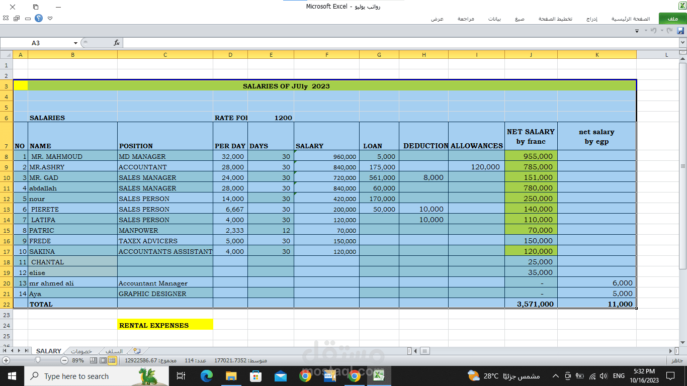
Task: Open the green ملف File tab
Action: click(672, 19)
